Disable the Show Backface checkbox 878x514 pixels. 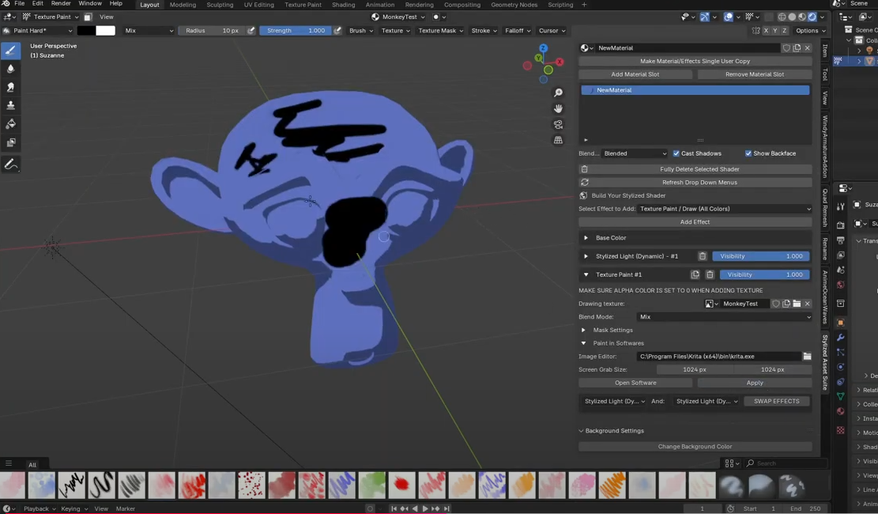pyautogui.click(x=748, y=153)
